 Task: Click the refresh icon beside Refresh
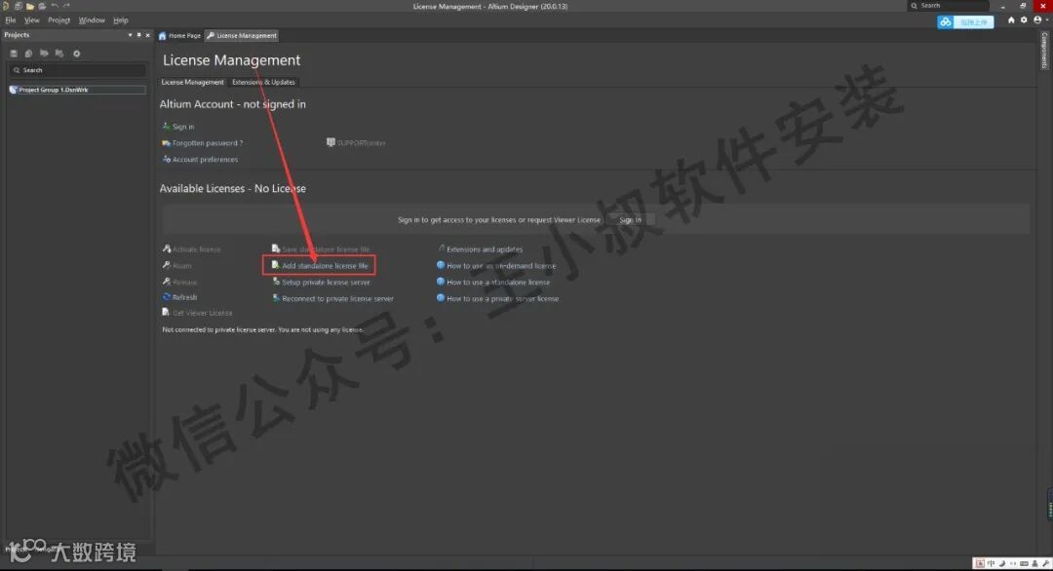click(166, 296)
